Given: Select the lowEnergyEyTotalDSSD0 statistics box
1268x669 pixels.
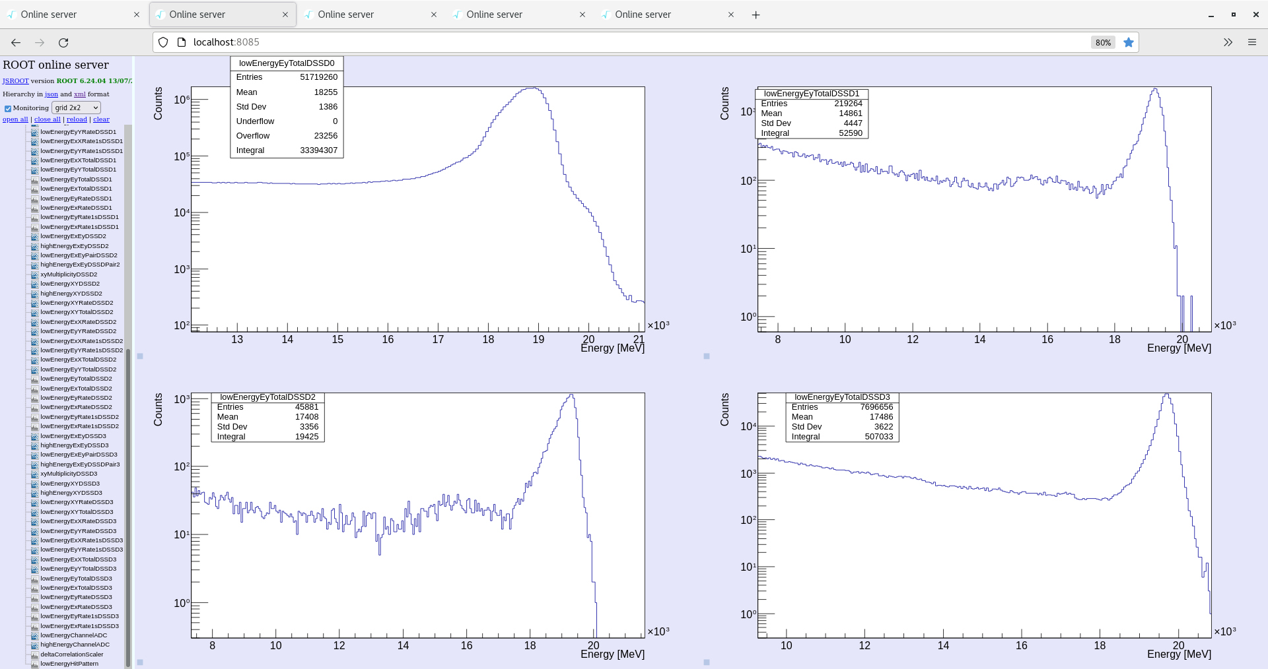Looking at the screenshot, I should click(287, 108).
